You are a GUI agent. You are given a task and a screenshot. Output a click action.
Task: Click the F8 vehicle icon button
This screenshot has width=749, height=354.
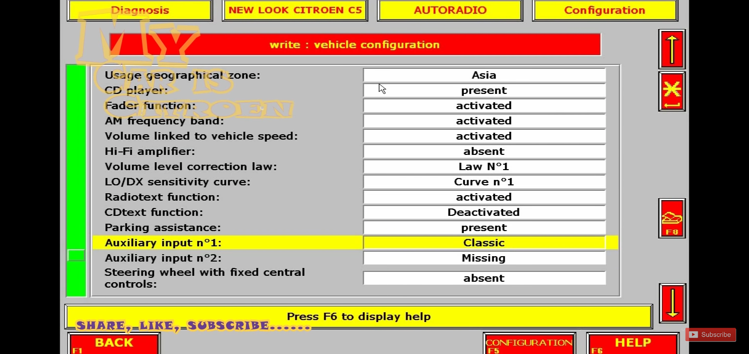pos(672,218)
